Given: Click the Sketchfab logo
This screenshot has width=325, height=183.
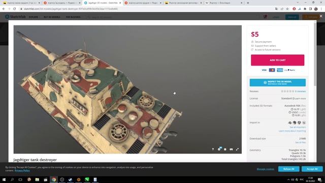Looking at the screenshot, I should click(15, 17).
